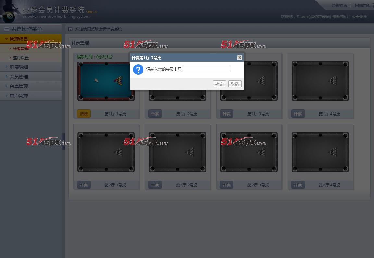Click 计费 for 第2厅 3号桌

click(x=226, y=185)
